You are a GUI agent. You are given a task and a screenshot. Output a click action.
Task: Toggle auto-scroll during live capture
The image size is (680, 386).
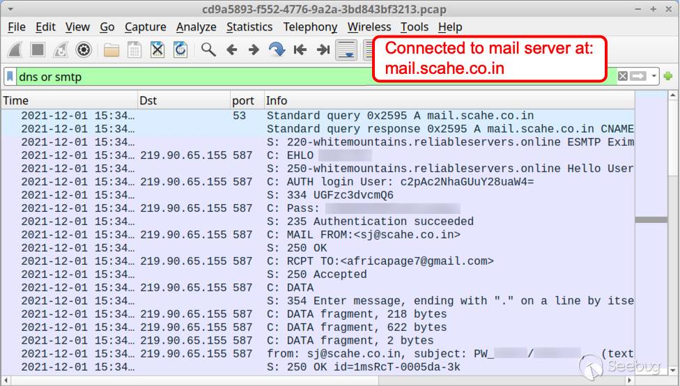(346, 50)
